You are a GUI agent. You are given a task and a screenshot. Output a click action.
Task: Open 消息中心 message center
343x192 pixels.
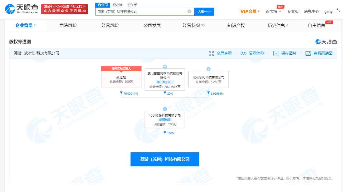(x=311, y=11)
